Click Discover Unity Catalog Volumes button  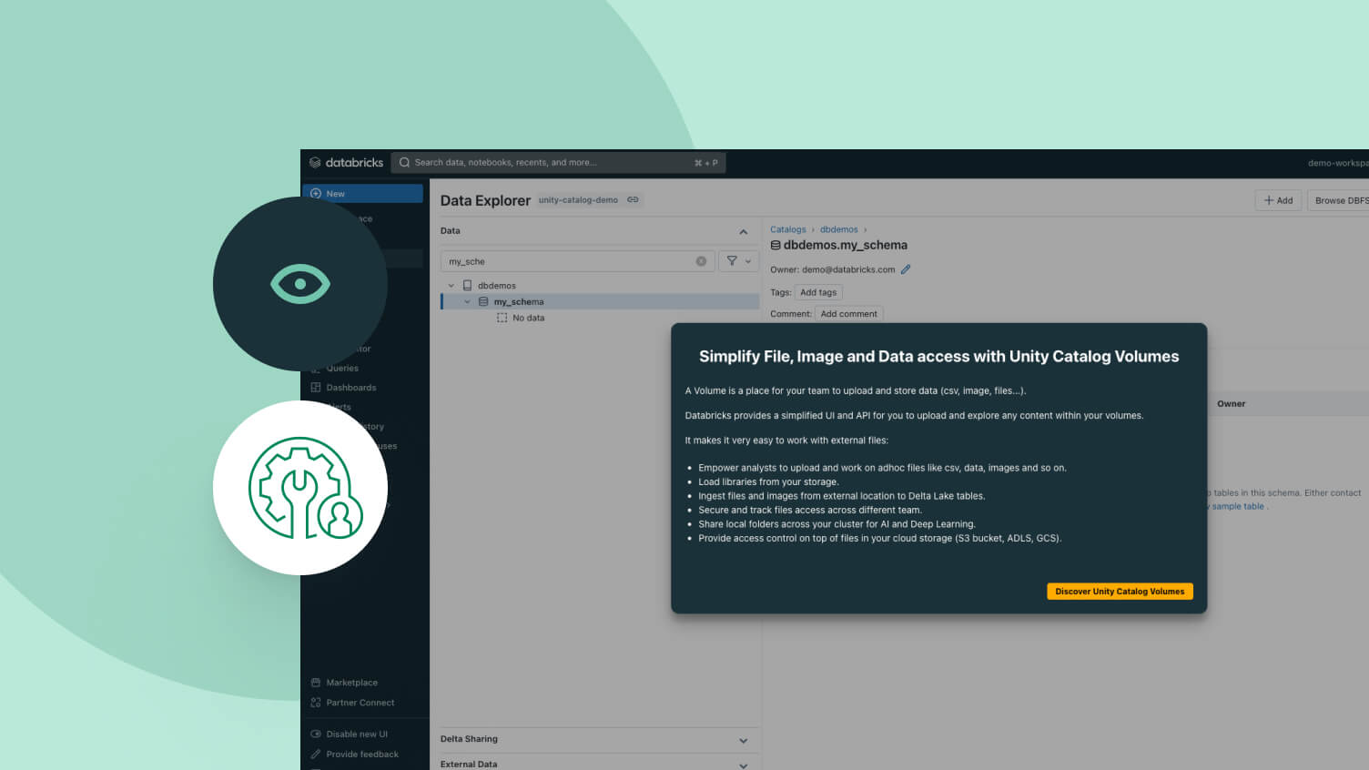(1120, 592)
